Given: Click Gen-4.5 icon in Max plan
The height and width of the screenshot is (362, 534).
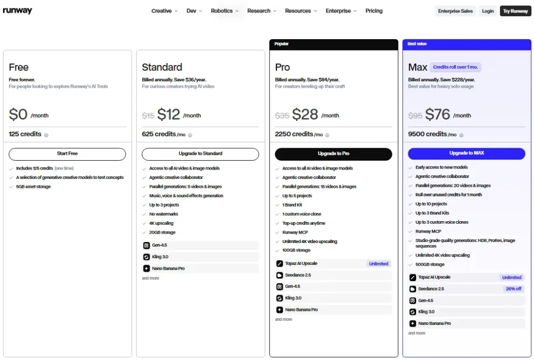Looking at the screenshot, I should coord(413,300).
